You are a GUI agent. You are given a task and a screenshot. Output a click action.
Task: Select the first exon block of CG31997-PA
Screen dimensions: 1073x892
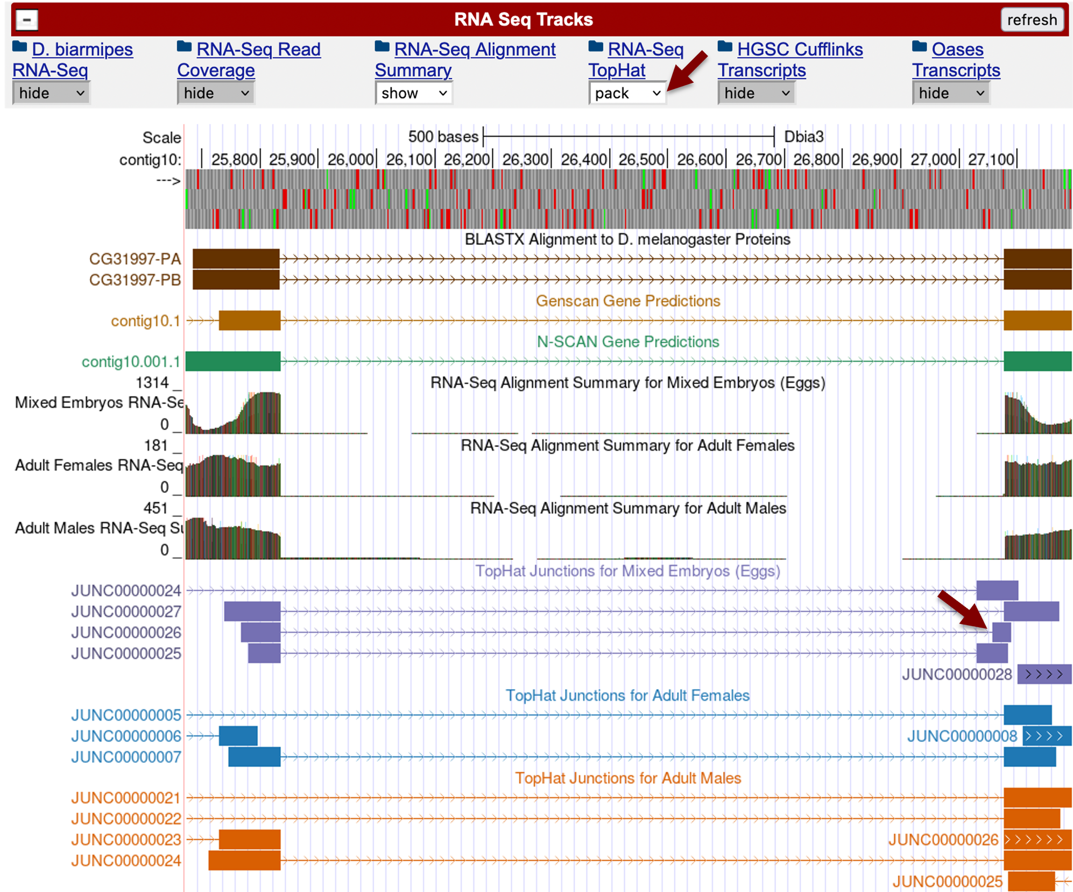pyautogui.click(x=236, y=259)
